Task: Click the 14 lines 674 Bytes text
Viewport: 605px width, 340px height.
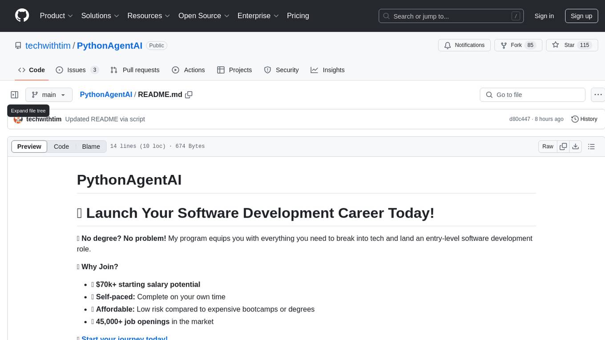Action: [x=157, y=146]
